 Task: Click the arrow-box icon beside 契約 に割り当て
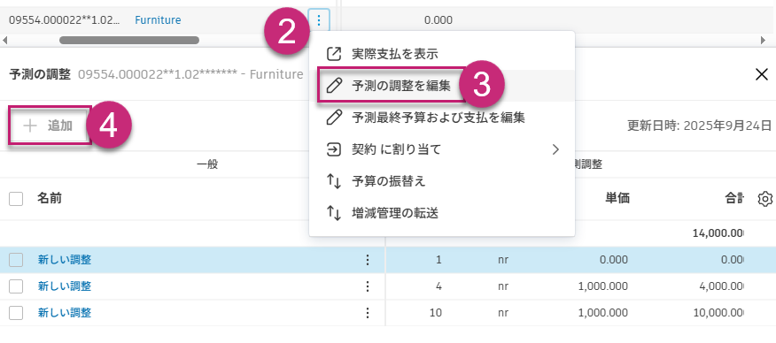pos(335,149)
